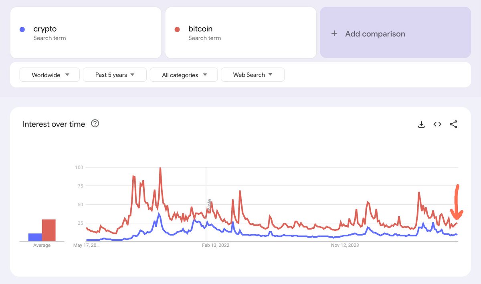This screenshot has width=481, height=284.
Task: Click the 25 value on the y-axis
Action: [80, 223]
